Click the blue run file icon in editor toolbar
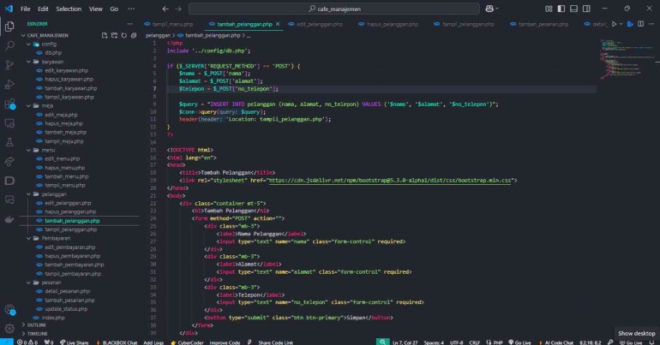 (630, 24)
